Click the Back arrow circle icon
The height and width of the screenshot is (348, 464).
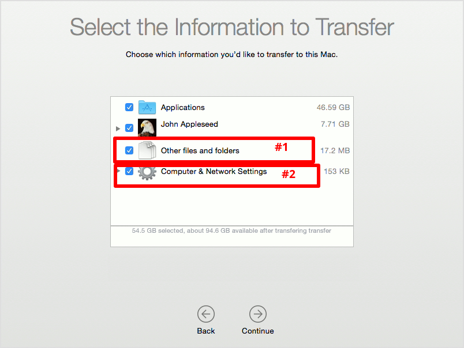click(206, 314)
